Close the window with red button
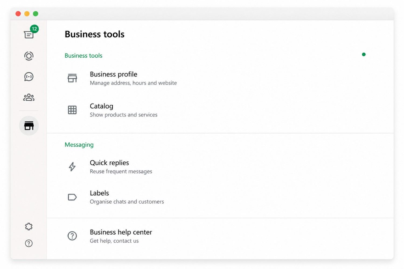This screenshot has width=404, height=269. point(18,13)
